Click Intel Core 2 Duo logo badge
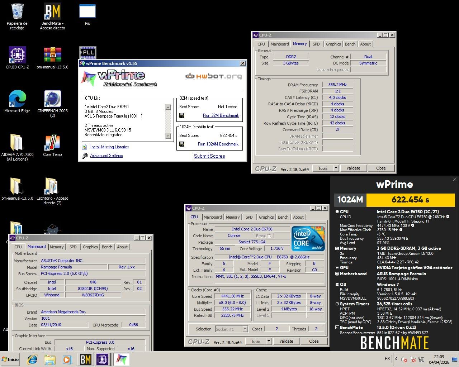This screenshot has height=367, width=459. coord(308,238)
